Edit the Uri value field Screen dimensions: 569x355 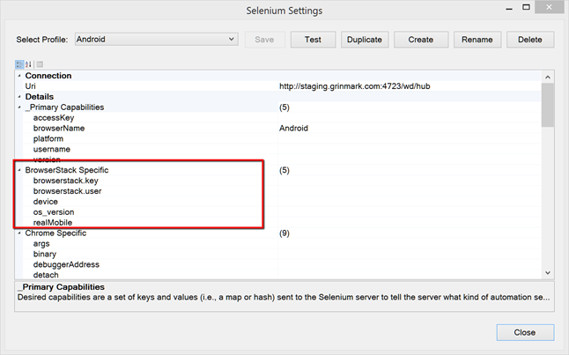[405, 86]
